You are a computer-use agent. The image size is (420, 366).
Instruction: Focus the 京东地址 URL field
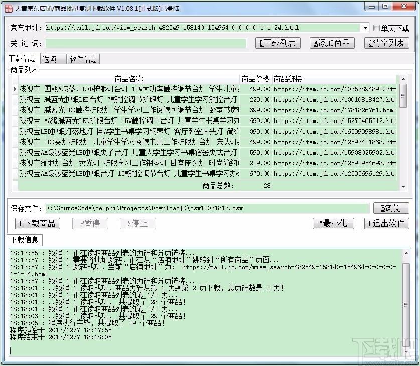[x=202, y=28]
